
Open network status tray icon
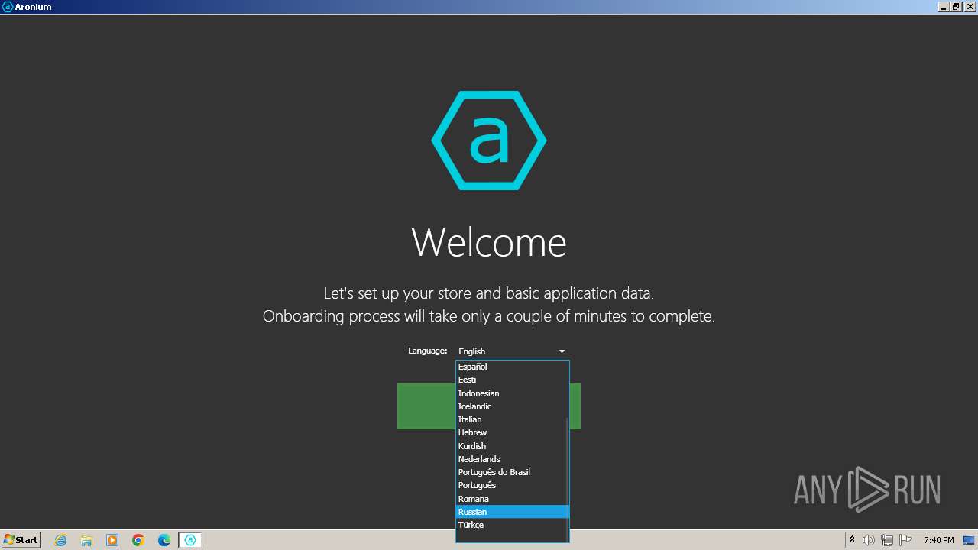(x=887, y=540)
